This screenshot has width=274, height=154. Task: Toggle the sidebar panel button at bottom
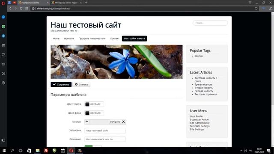click(x=3, y=140)
